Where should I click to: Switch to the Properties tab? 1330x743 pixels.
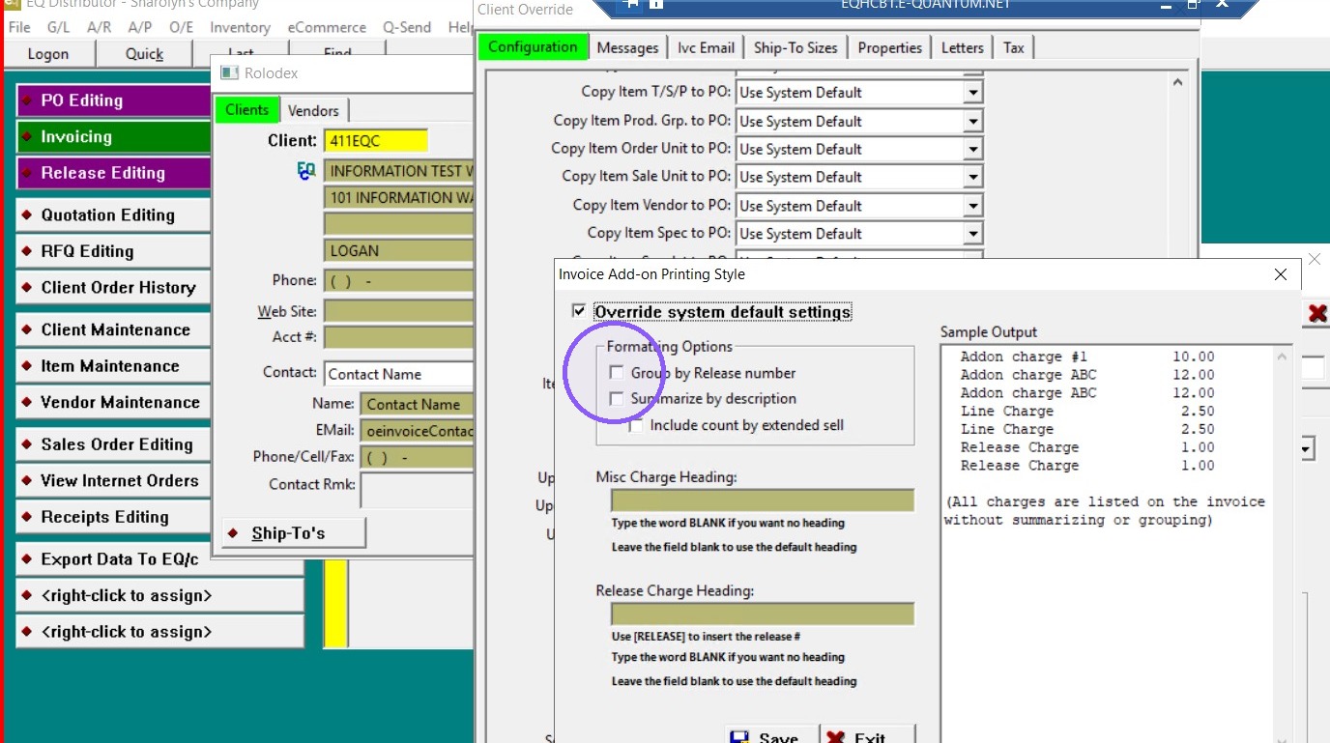[x=889, y=47]
